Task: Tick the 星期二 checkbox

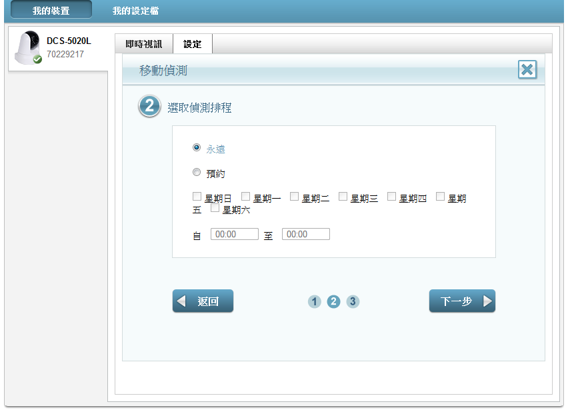Action: tap(294, 197)
